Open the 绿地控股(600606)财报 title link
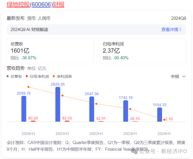This screenshot has height=159, width=193. point(35,4)
